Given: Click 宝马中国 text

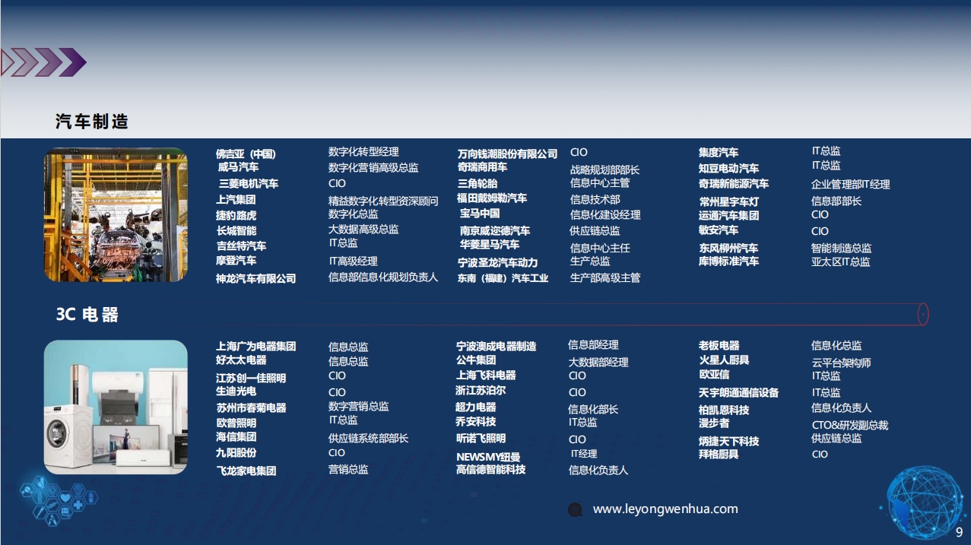Looking at the screenshot, I should (x=480, y=214).
